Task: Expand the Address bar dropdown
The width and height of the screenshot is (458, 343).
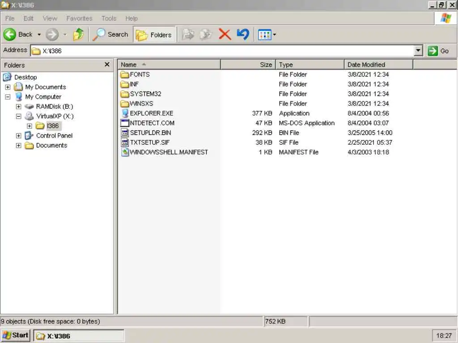Action: point(418,51)
